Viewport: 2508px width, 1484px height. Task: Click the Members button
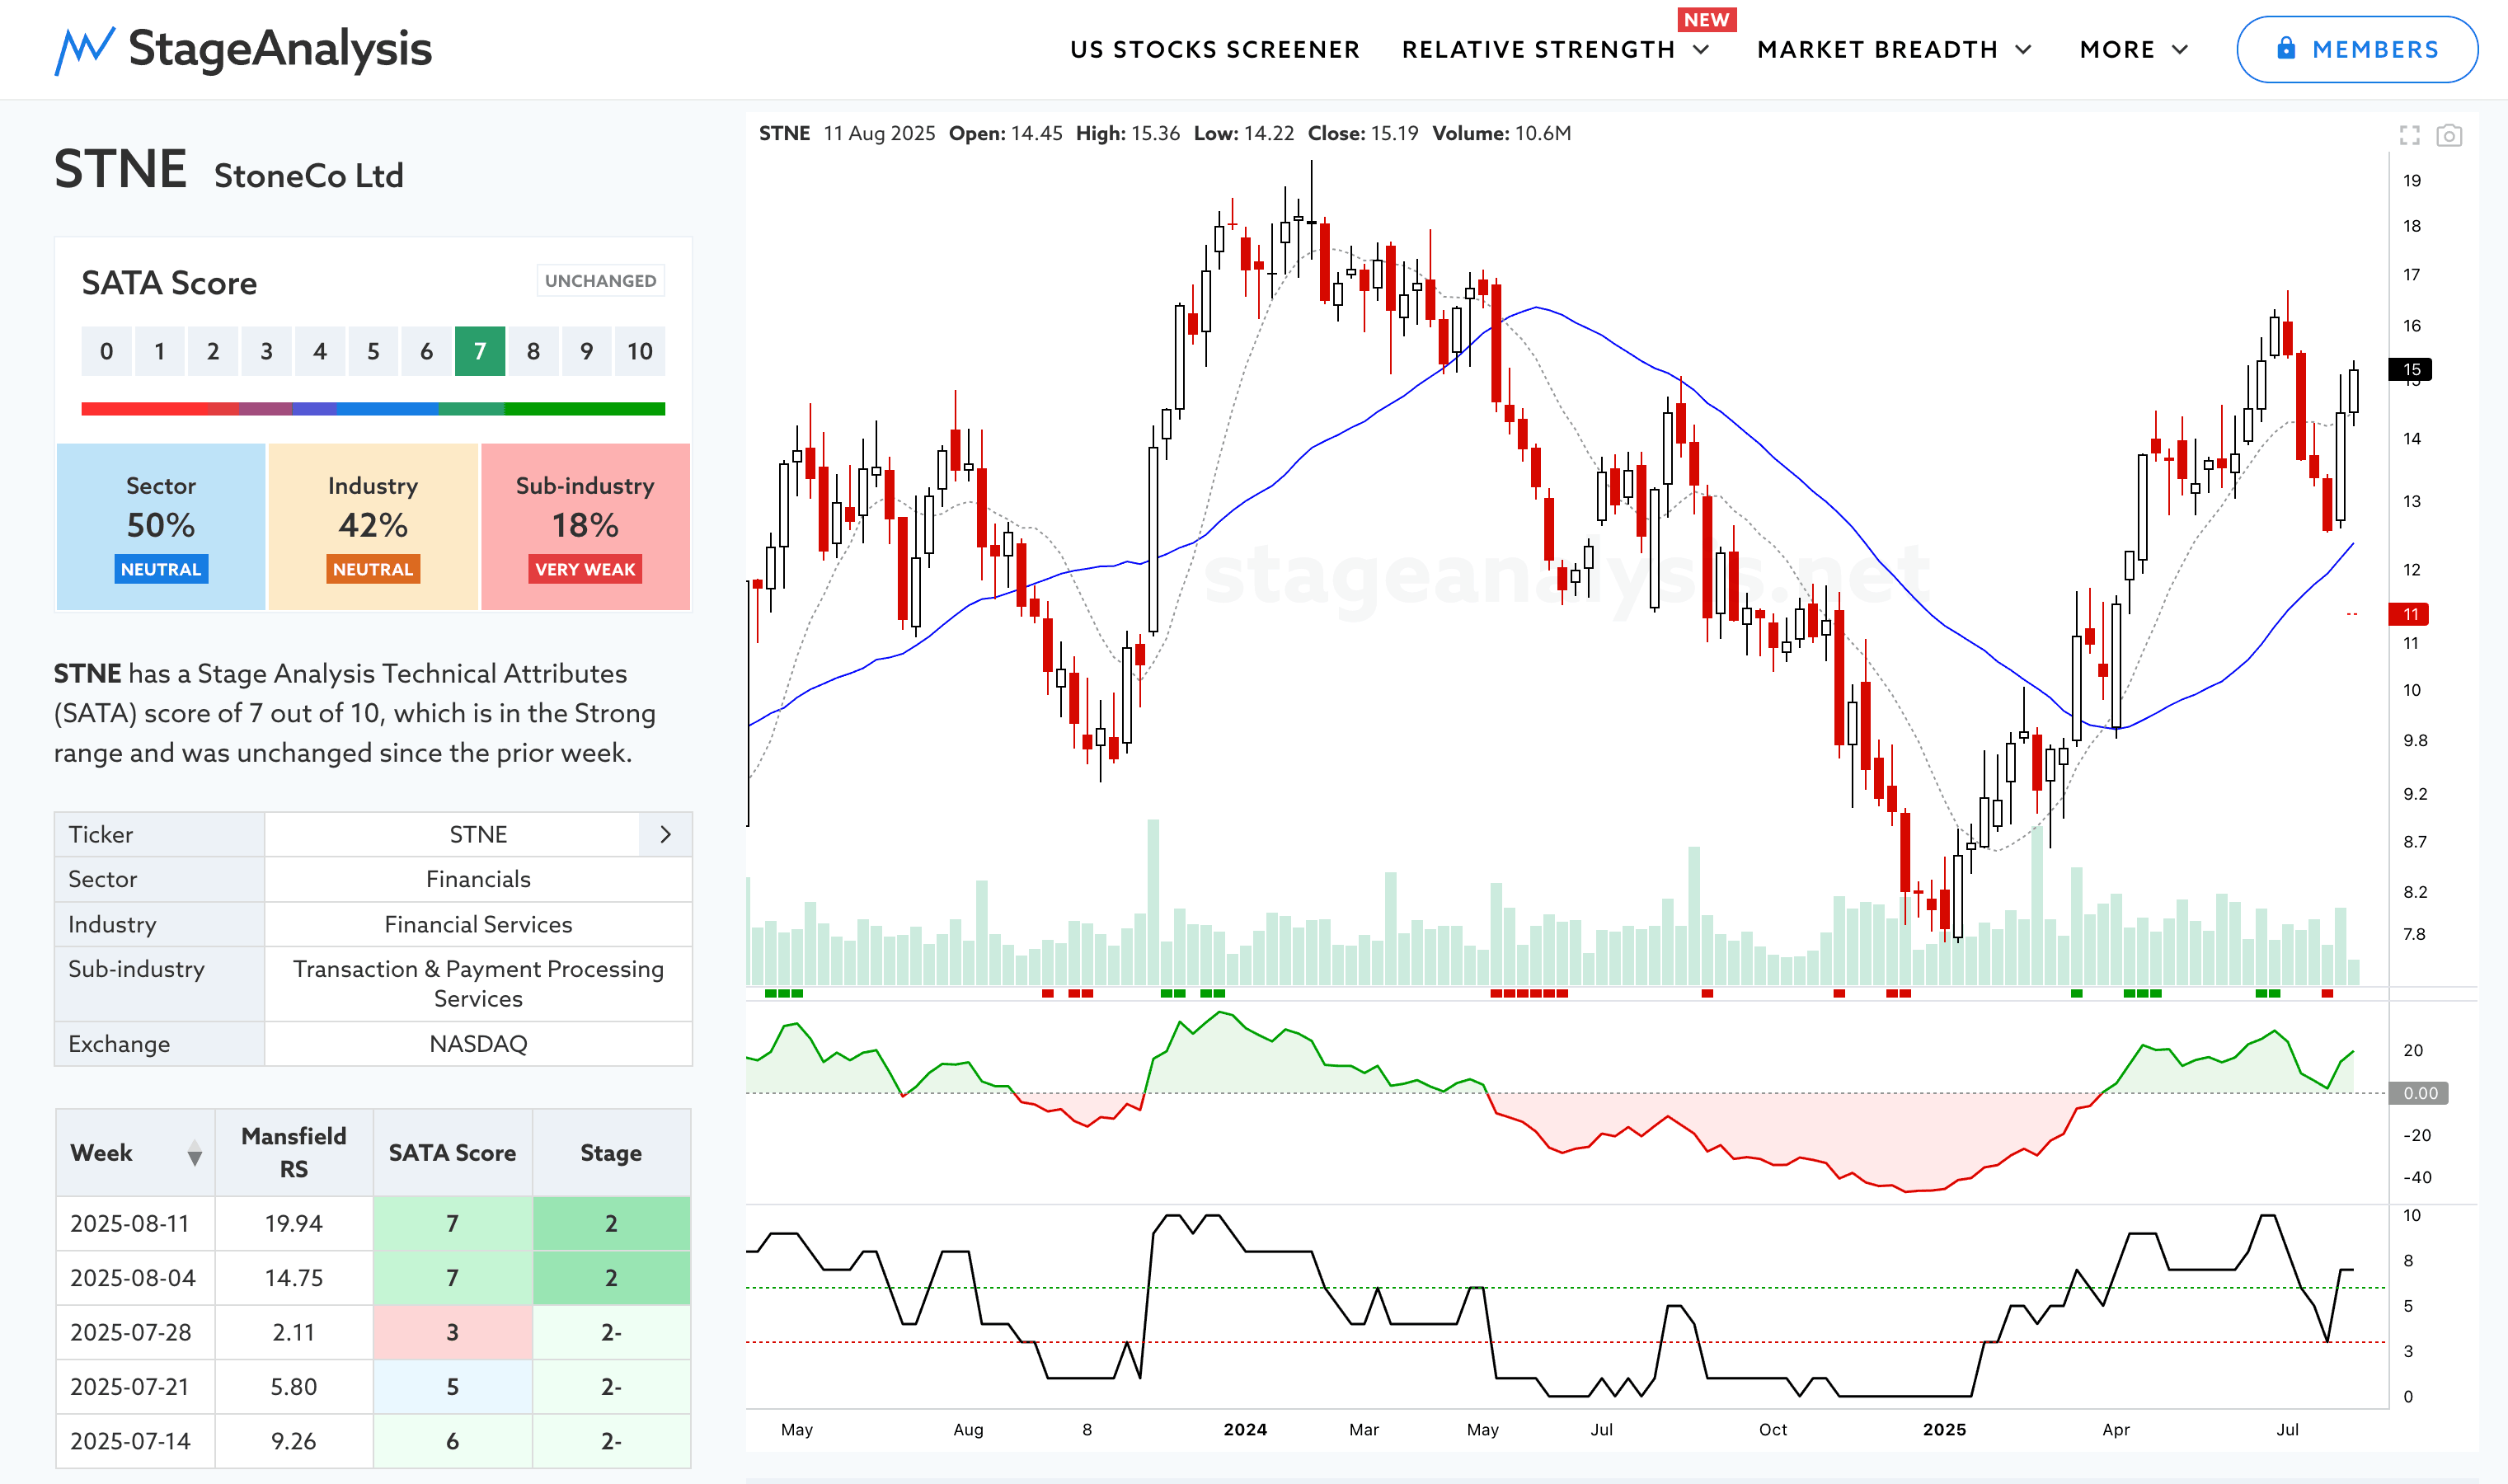click(x=2357, y=49)
